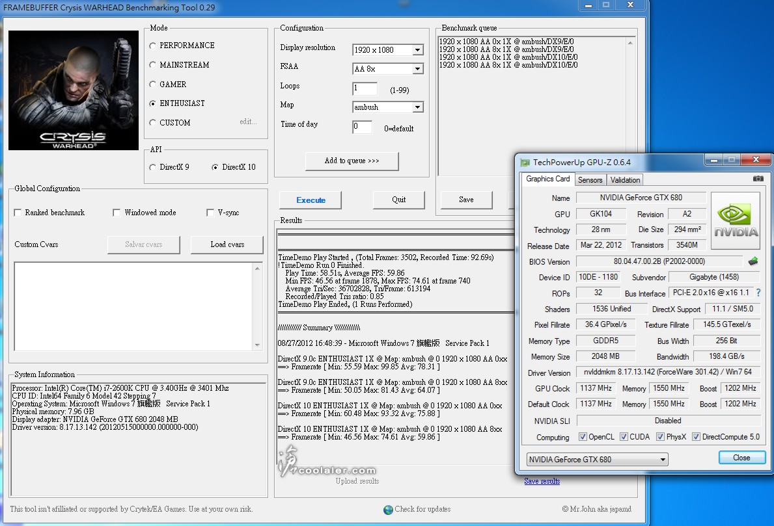Select the MAINSTREAM mode radio button

pyautogui.click(x=152, y=64)
